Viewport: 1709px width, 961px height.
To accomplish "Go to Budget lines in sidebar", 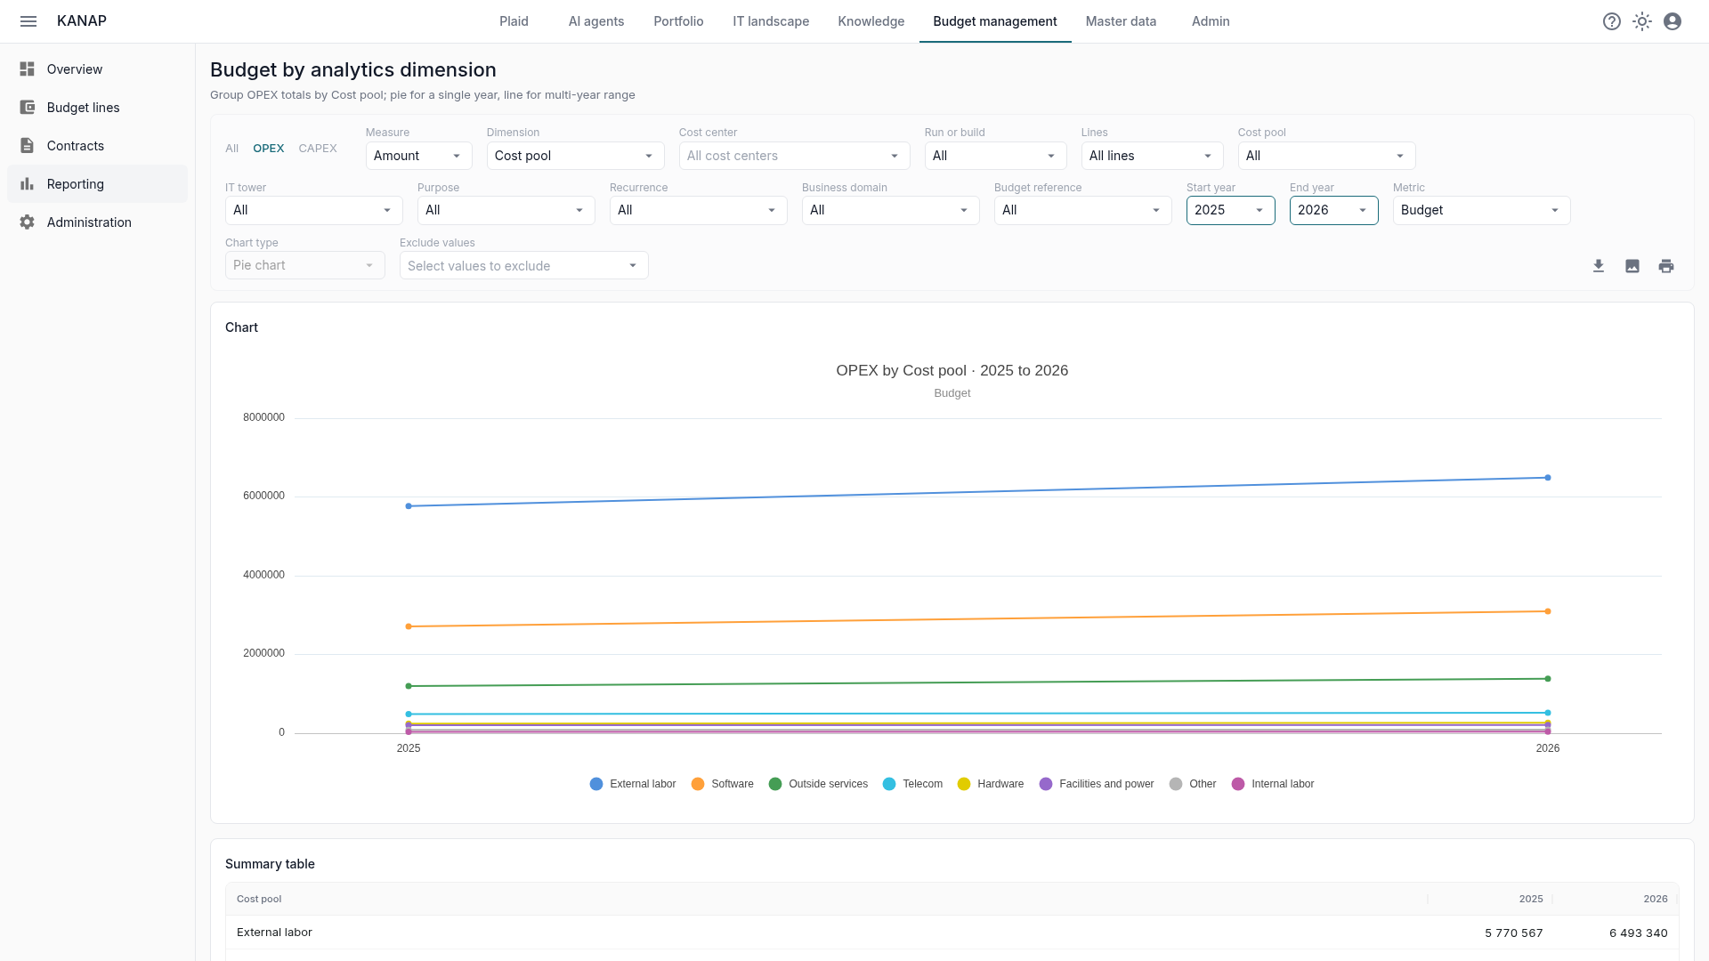I will 97,108.
